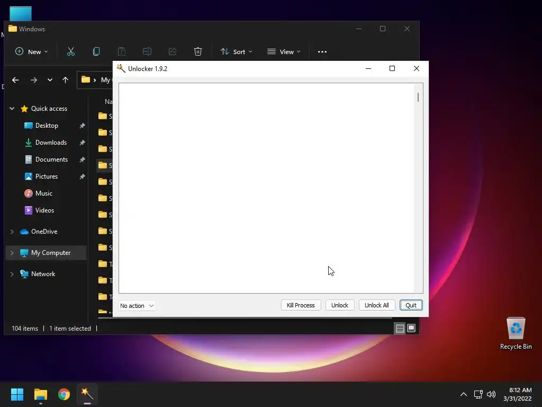Viewport: 542px width, 407px height.
Task: Click the Rename icon in Explorer toolbar
Action: pyautogui.click(x=147, y=51)
